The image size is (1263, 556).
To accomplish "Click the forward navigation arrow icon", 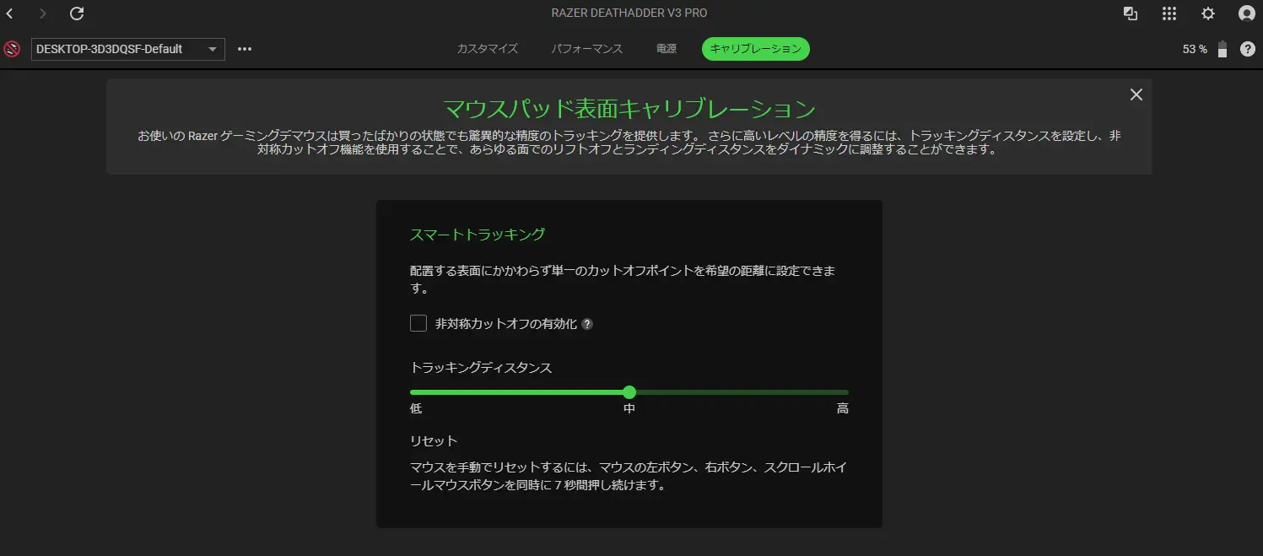I will pos(43,13).
